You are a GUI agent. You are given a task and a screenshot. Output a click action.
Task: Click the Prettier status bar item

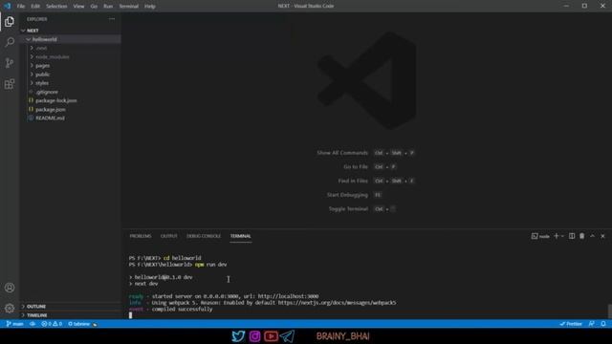point(571,324)
